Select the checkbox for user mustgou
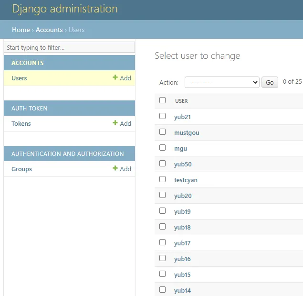 click(x=163, y=132)
